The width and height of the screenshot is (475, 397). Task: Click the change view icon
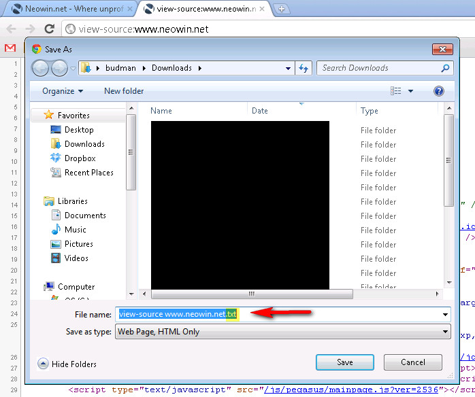pos(395,91)
